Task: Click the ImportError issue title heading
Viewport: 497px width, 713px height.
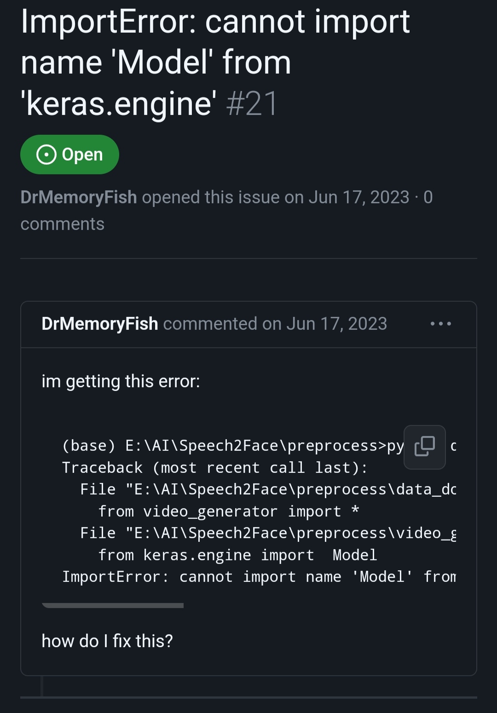Action: pyautogui.click(x=215, y=63)
